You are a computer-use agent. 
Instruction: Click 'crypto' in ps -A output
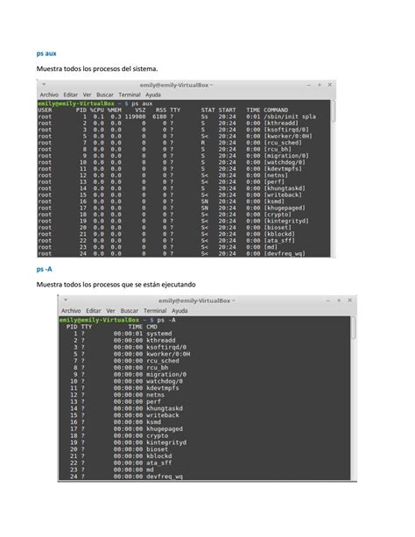(x=158, y=435)
